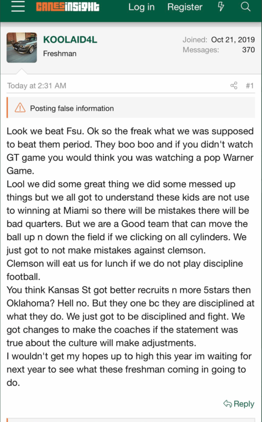Open What's New lightning bolt icon
Screen dimensions: 262x422
coord(221,7)
